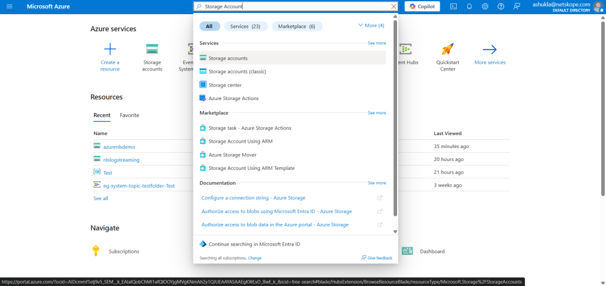Screen dimensions: 606x286
Task: Open the nlslogstreaming resource
Action: pos(121,160)
